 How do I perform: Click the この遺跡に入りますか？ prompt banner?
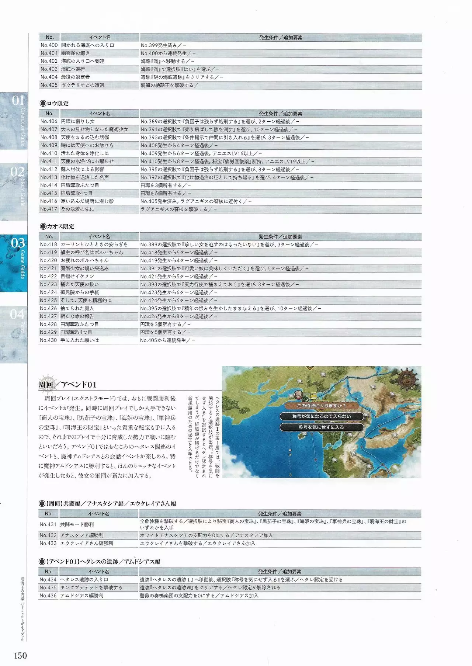pos(322,406)
